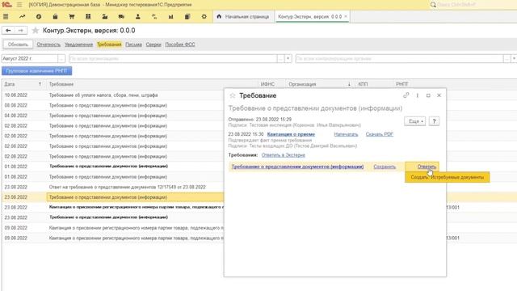Open the Отчетность section link

click(x=48, y=44)
